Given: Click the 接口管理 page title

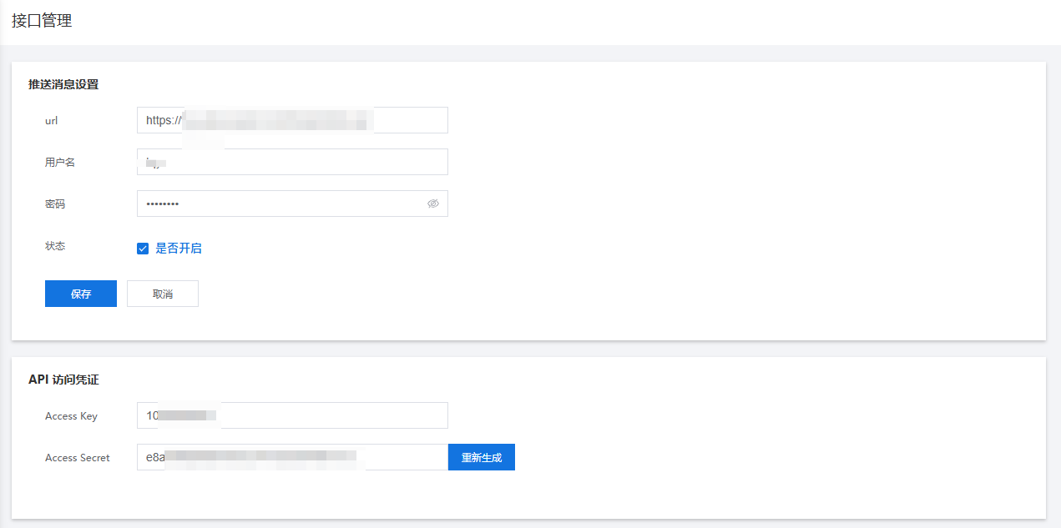Looking at the screenshot, I should (42, 21).
